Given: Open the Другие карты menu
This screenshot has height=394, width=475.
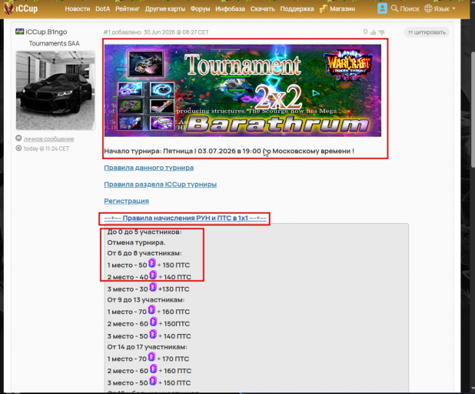Looking at the screenshot, I should click(x=164, y=8).
